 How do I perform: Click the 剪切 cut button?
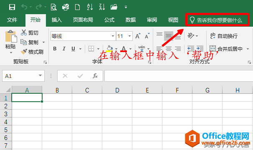pos(30,32)
